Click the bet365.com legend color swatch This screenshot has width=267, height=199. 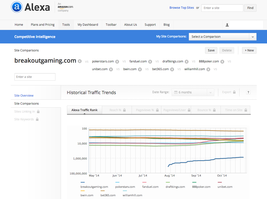pyautogui.click(x=103, y=191)
